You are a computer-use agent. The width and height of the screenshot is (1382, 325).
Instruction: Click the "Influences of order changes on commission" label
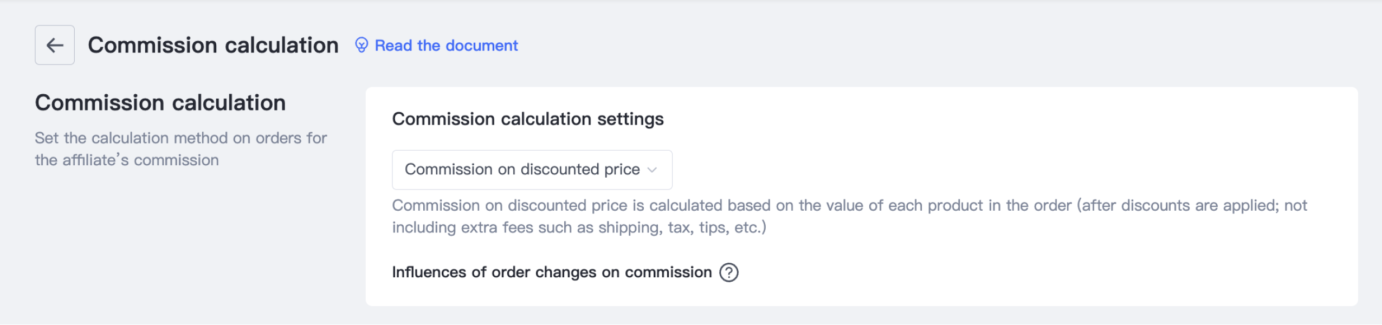pos(552,272)
